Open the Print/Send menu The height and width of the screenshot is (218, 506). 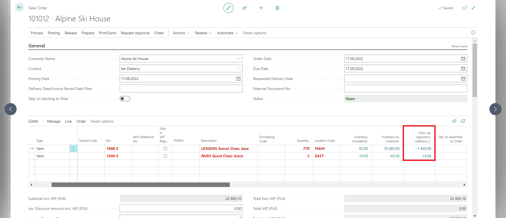tap(107, 33)
